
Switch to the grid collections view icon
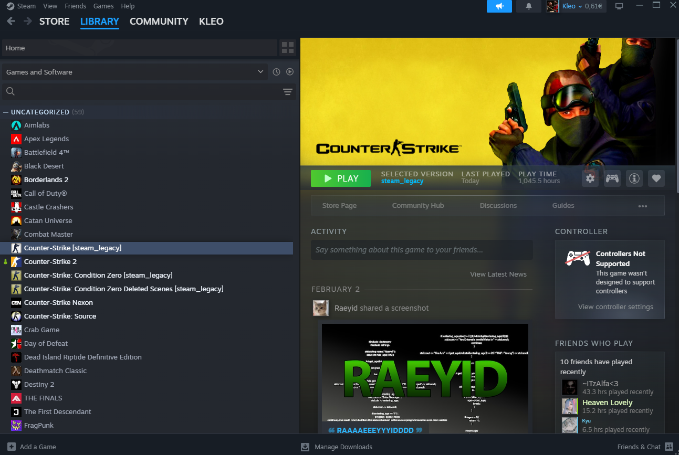[288, 48]
